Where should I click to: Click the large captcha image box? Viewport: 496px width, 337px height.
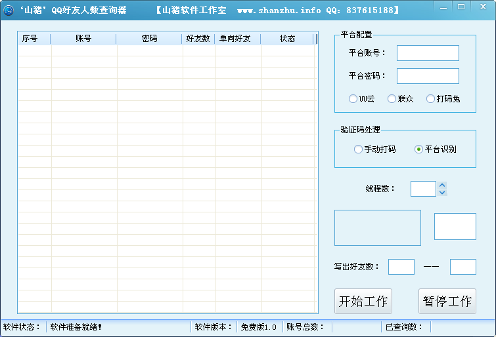[378, 228]
